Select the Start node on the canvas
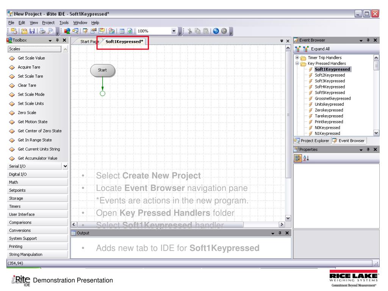The height and width of the screenshot is (291, 388). pos(102,70)
